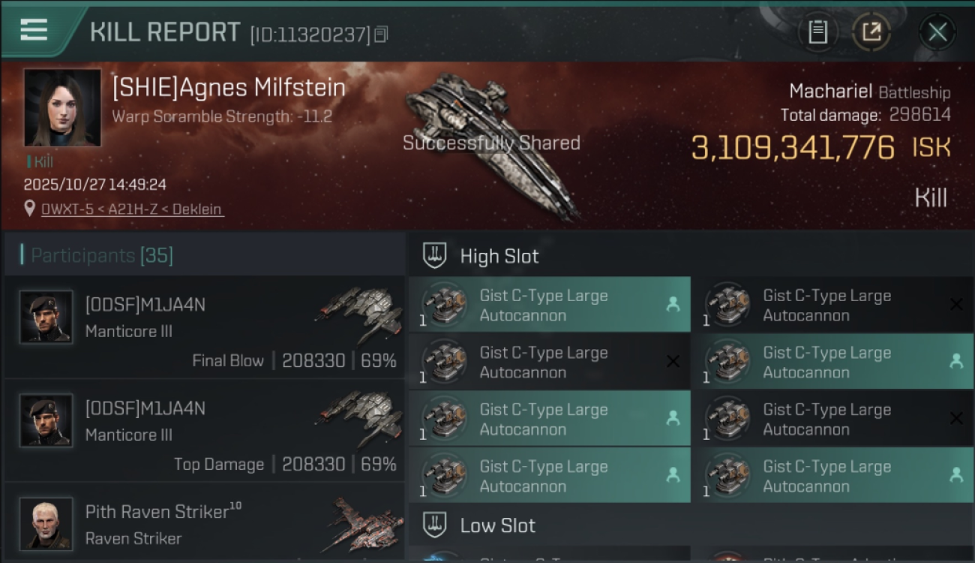
Task: Open the OWXT-5 location link
Action: click(132, 209)
